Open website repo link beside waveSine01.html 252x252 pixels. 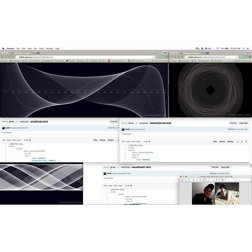point(125,167)
